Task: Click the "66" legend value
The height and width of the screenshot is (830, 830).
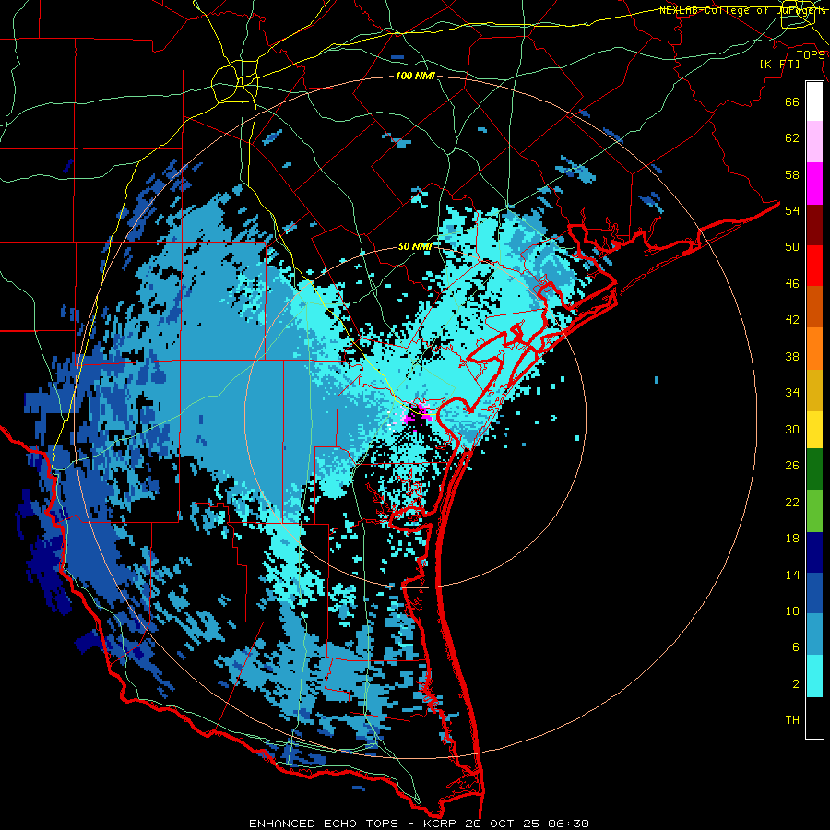Action: coord(792,101)
